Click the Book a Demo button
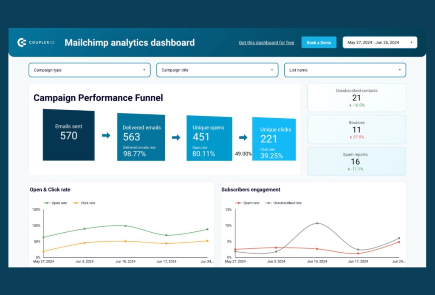Image resolution: width=435 pixels, height=295 pixels. click(x=319, y=43)
